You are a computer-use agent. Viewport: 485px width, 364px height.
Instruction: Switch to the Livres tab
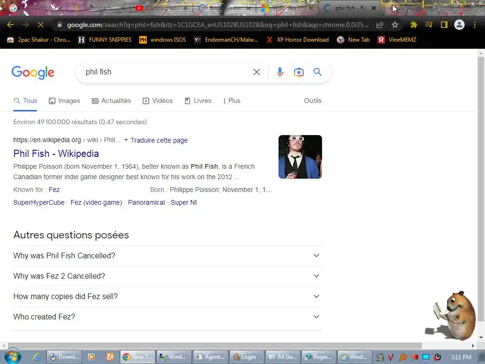click(198, 100)
